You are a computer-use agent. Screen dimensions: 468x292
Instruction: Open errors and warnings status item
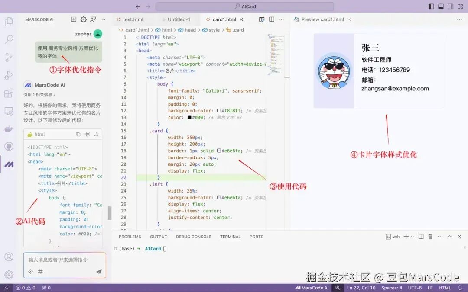[x=26, y=288]
